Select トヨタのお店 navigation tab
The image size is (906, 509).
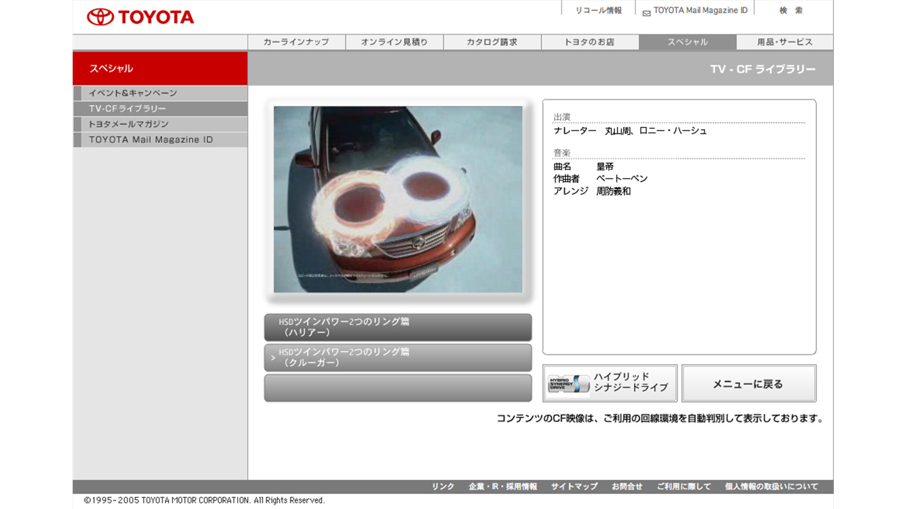click(x=590, y=42)
